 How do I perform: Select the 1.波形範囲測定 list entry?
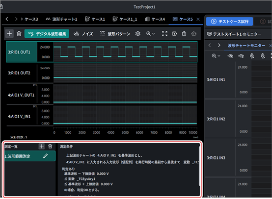[30, 156]
